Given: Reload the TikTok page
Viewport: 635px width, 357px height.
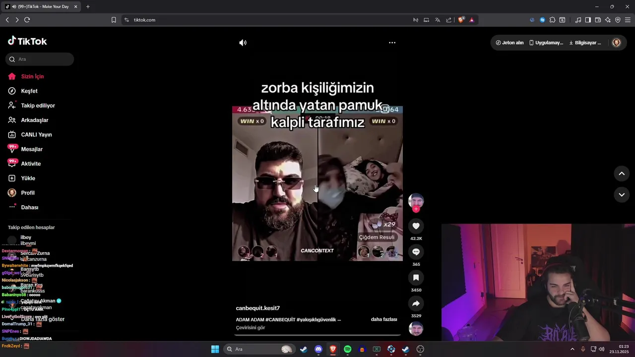Looking at the screenshot, I should point(27,20).
